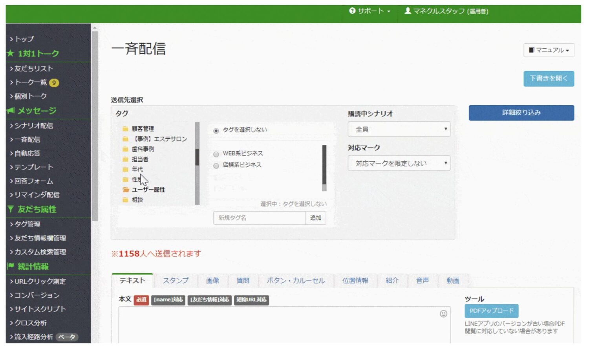Select the WEB系ビジネス radio button

tap(216, 154)
